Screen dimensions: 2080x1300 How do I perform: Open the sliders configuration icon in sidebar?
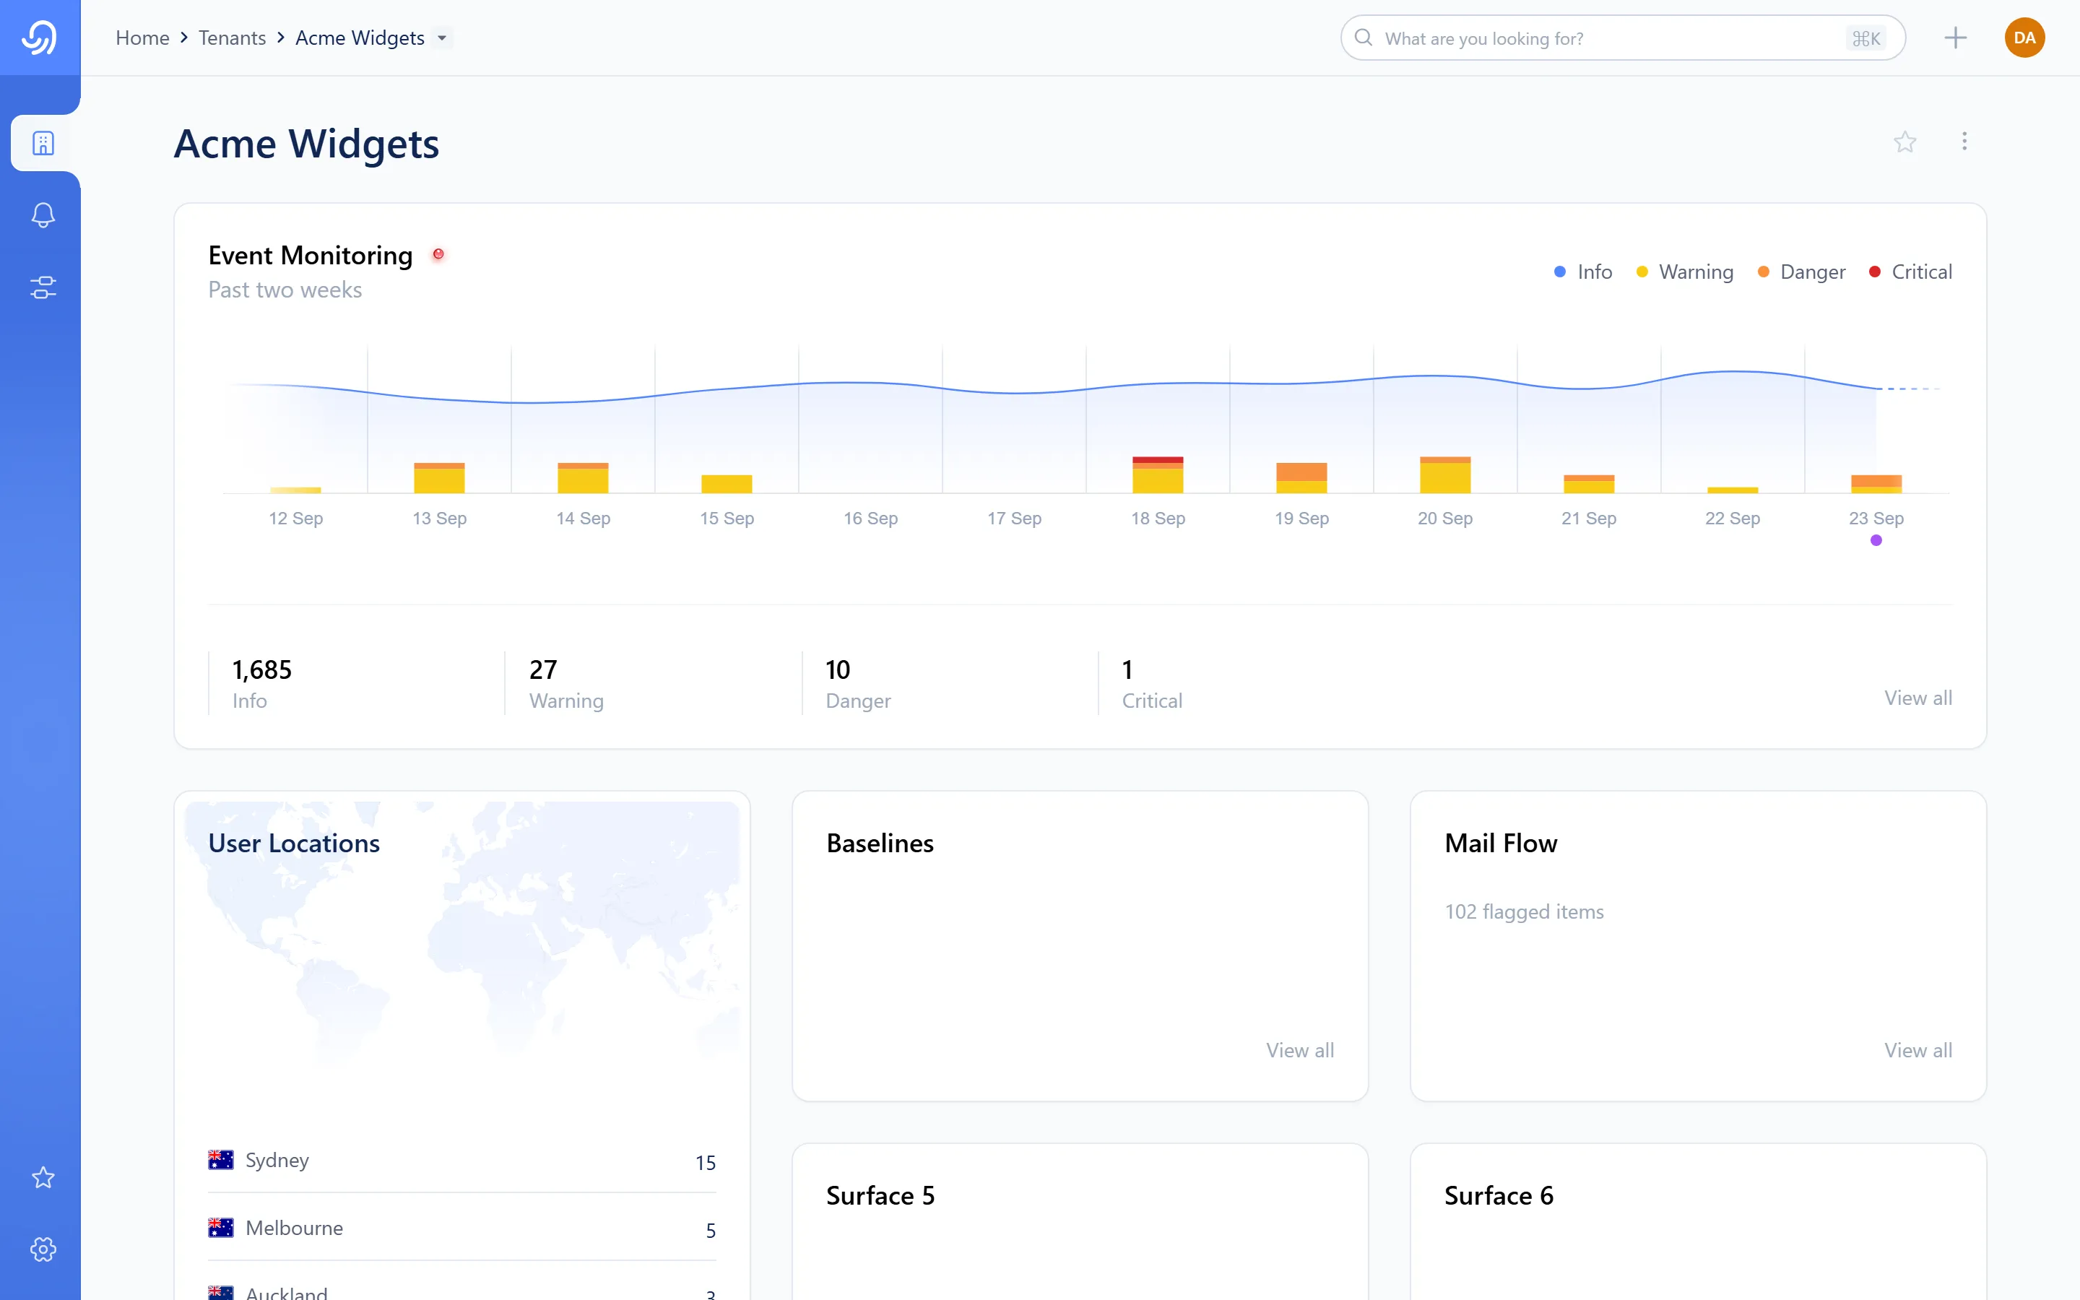point(44,287)
